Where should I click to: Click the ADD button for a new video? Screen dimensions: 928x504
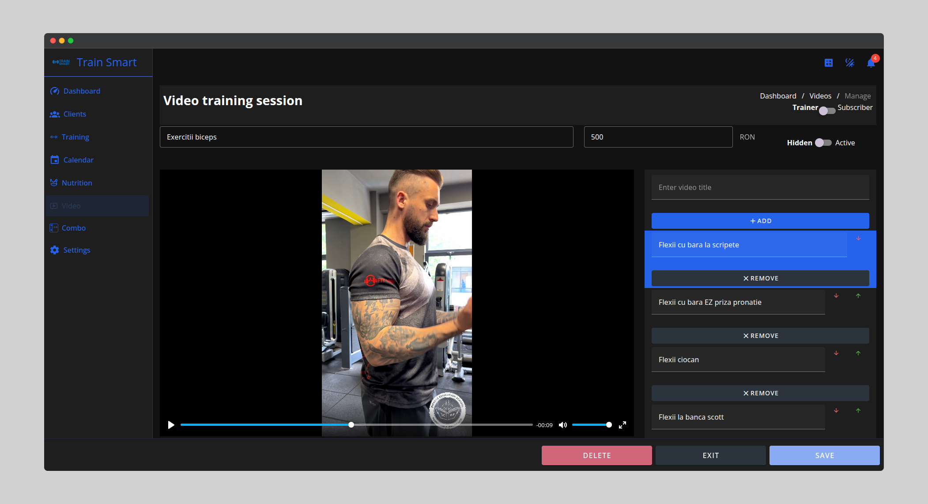tap(760, 220)
